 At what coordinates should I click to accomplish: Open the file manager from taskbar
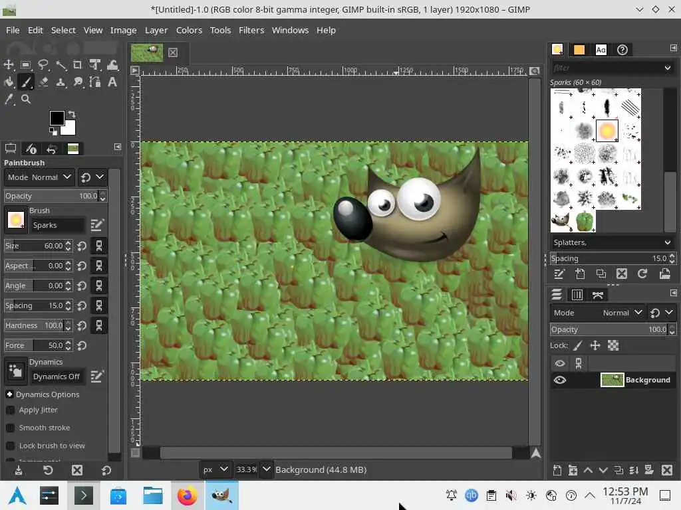click(153, 495)
